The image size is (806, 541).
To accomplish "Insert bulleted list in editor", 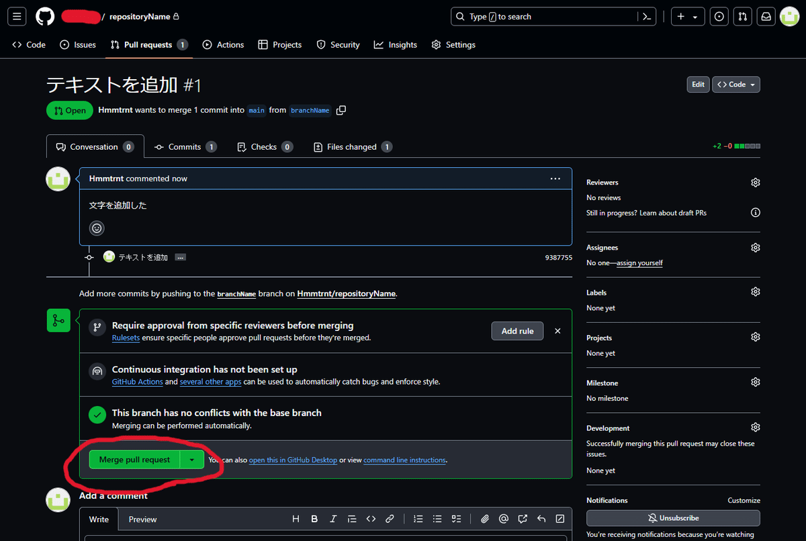I will click(x=437, y=519).
